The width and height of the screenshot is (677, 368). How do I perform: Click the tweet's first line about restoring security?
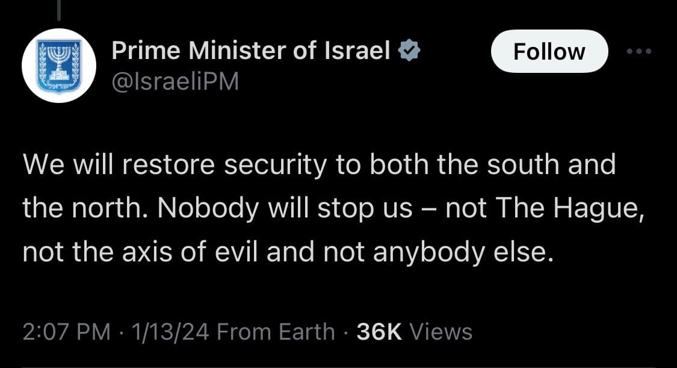pos(319,165)
